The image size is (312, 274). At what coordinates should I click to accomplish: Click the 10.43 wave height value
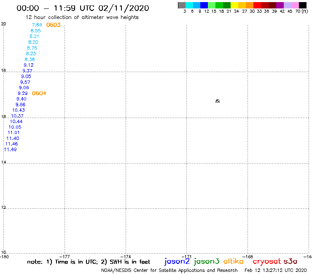(19, 110)
